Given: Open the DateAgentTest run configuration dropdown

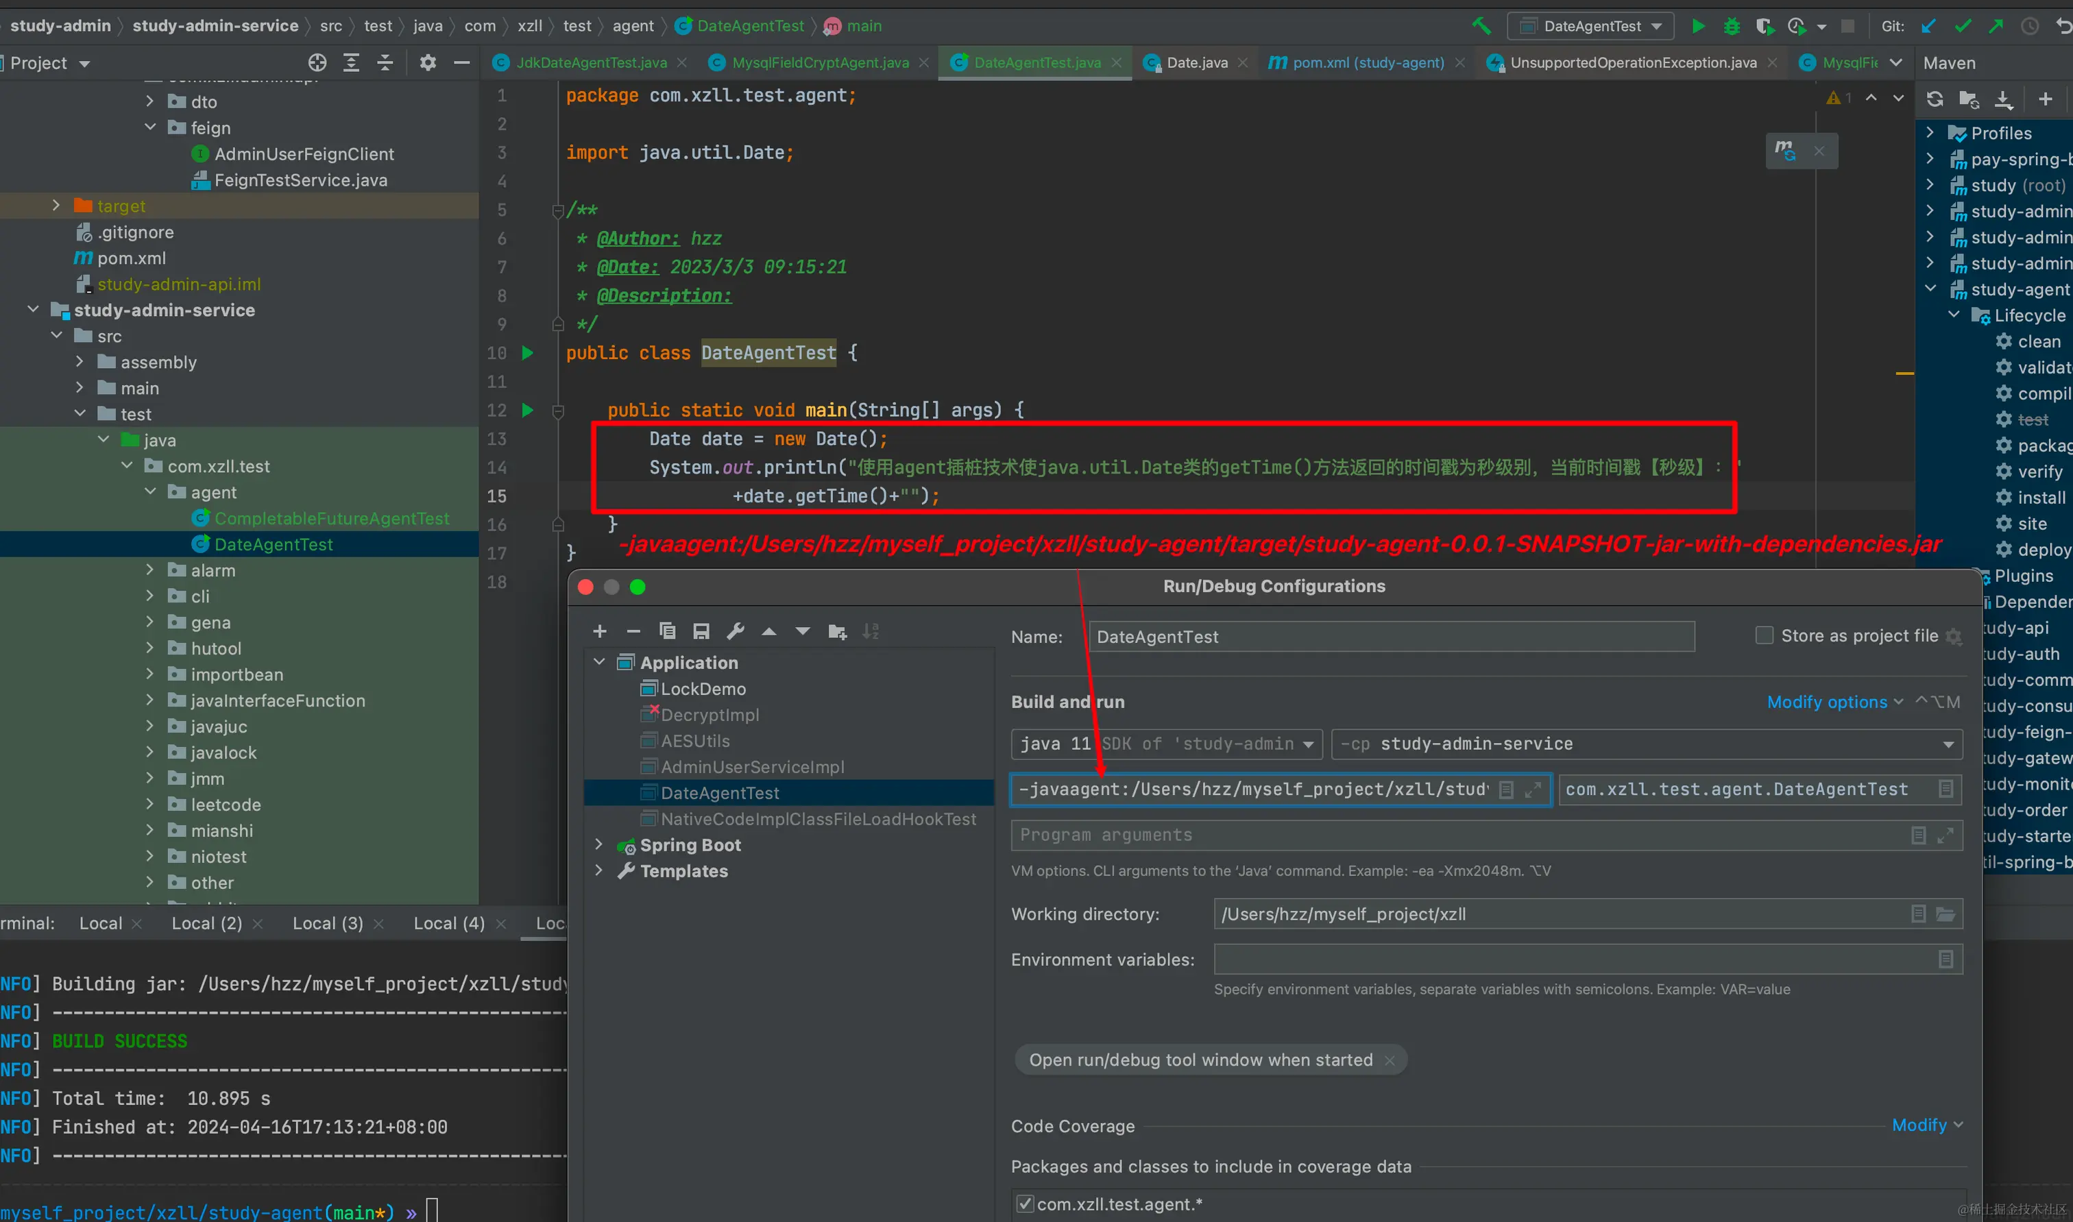Looking at the screenshot, I should coord(1591,26).
